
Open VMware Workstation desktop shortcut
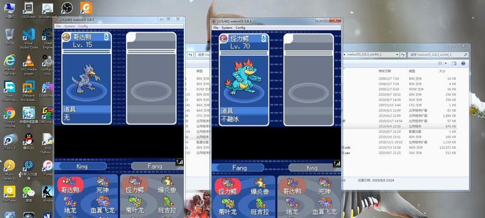coord(28,91)
